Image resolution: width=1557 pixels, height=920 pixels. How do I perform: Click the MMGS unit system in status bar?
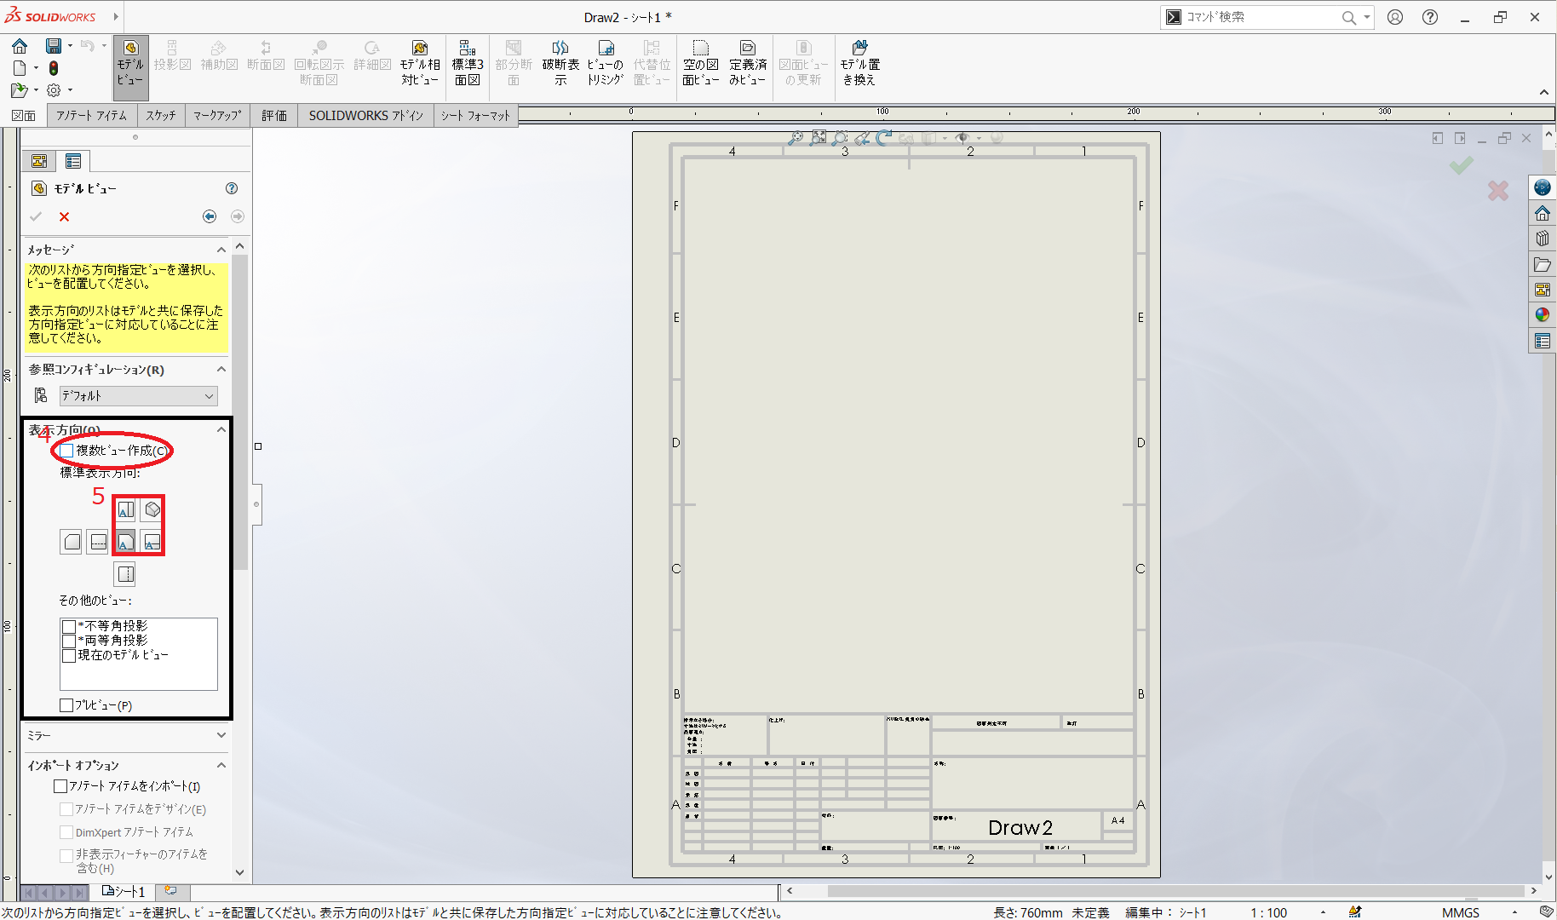[1460, 912]
